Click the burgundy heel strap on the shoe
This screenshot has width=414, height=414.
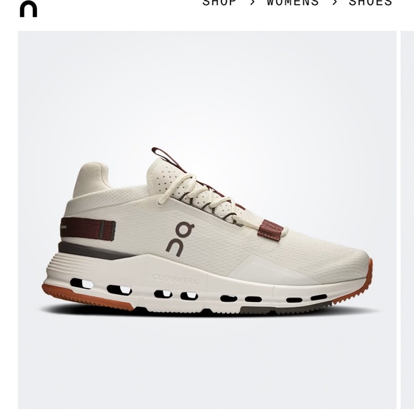click(88, 228)
